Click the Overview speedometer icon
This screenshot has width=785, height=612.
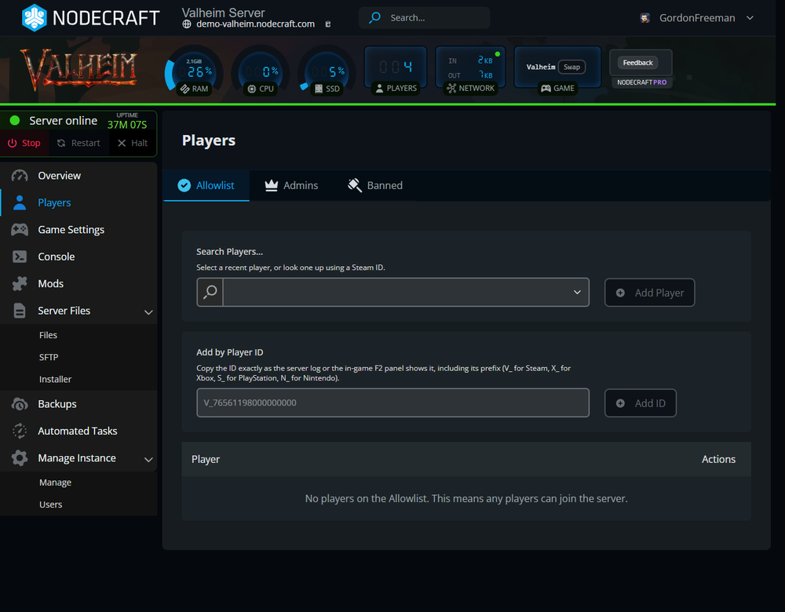(x=20, y=176)
